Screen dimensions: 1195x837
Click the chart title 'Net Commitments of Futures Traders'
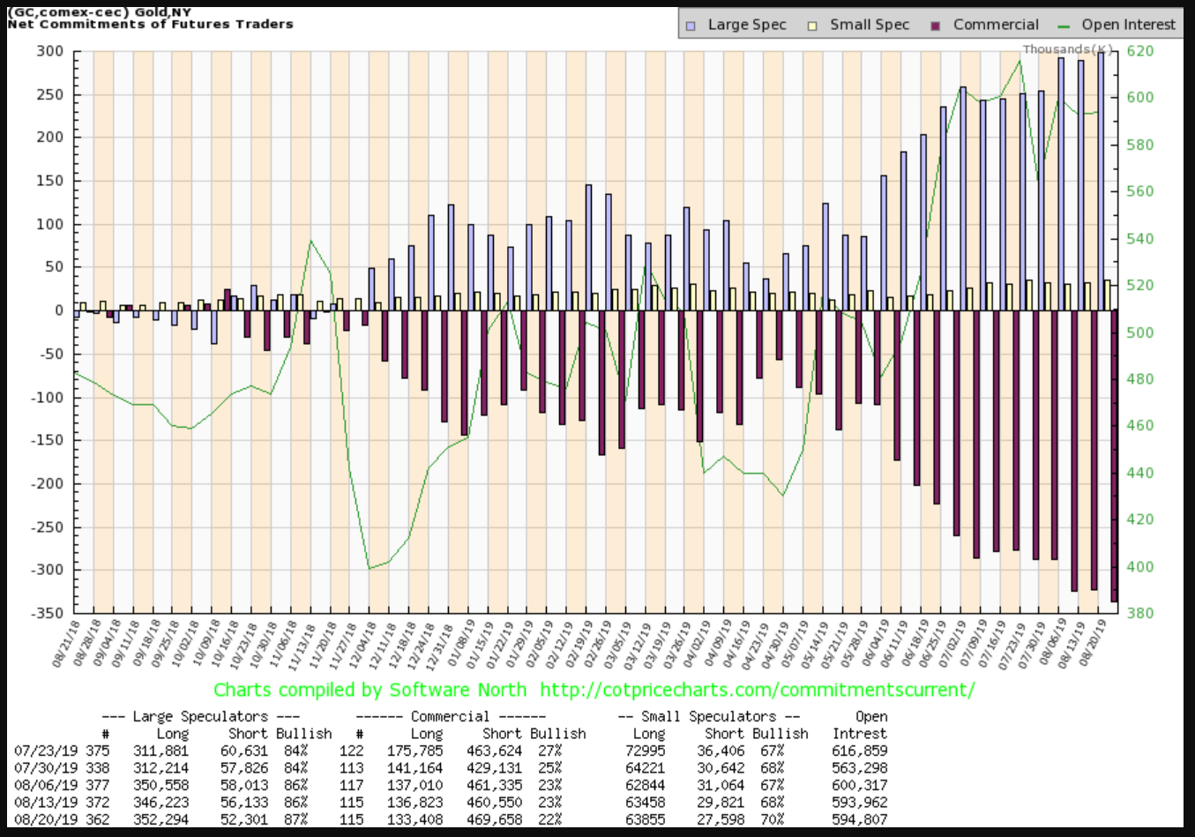(150, 25)
